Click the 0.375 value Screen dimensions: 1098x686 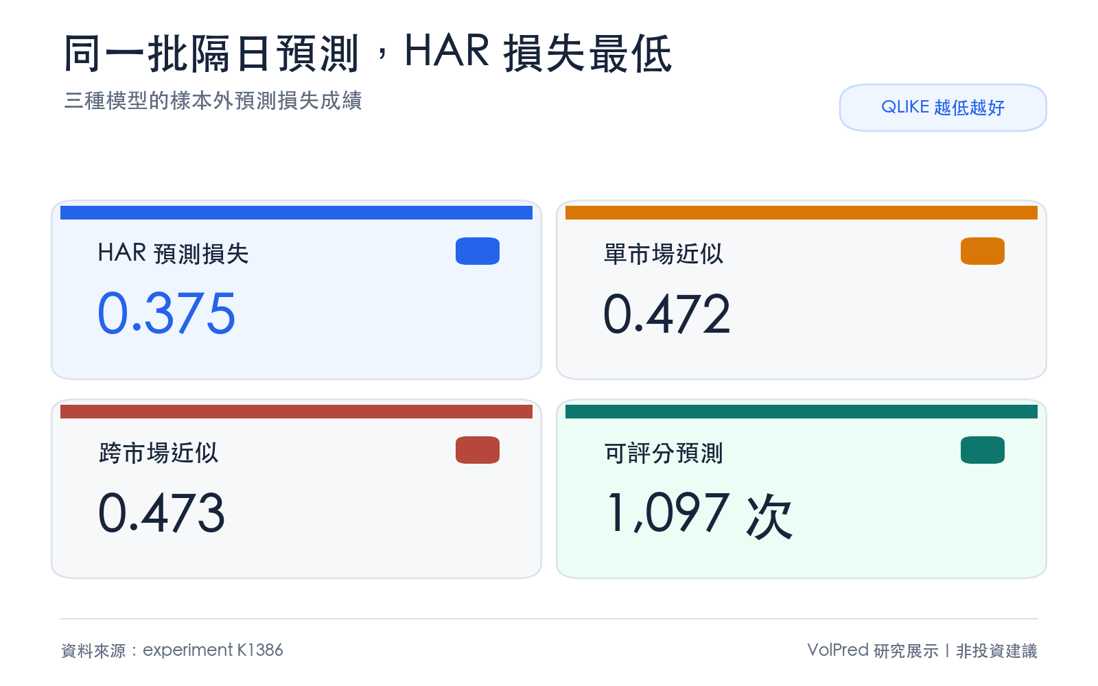click(x=167, y=314)
